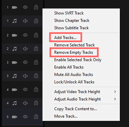Click Mute All Audio Tracks

tap(74, 75)
